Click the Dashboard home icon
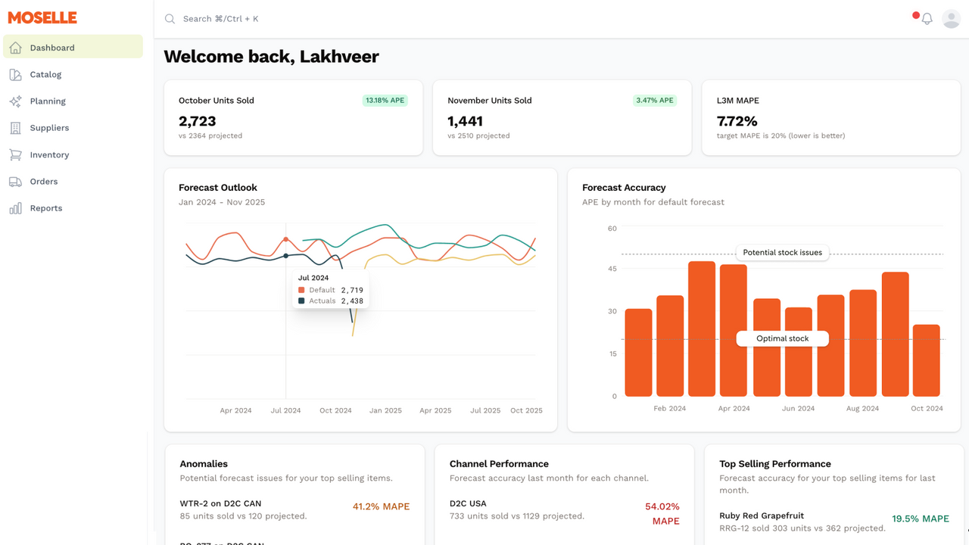Viewport: 969px width, 545px height. point(15,48)
